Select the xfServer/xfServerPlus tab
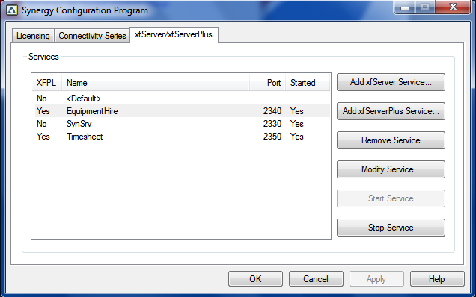Viewport: 476px width, 297px height. (x=174, y=34)
